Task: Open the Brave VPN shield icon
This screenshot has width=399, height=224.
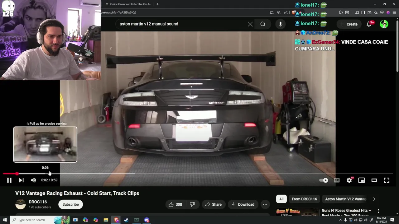Action: (x=382, y=12)
